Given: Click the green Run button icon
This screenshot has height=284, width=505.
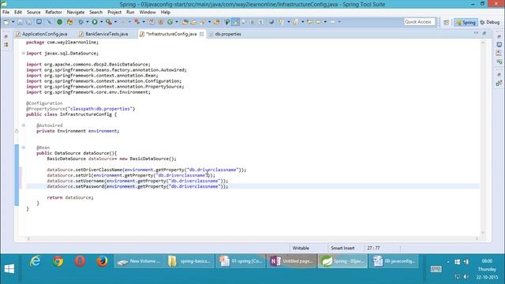Looking at the screenshot, I should 95,22.
